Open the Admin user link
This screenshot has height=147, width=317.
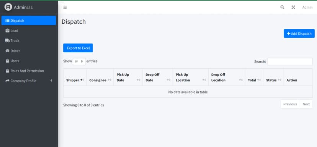(307, 8)
